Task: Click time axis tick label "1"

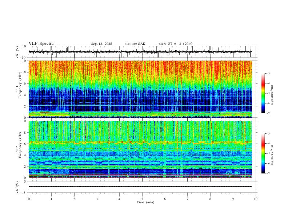Action: tap(51, 199)
